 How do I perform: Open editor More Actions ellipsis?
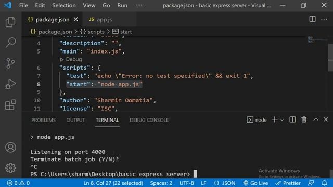click(324, 19)
